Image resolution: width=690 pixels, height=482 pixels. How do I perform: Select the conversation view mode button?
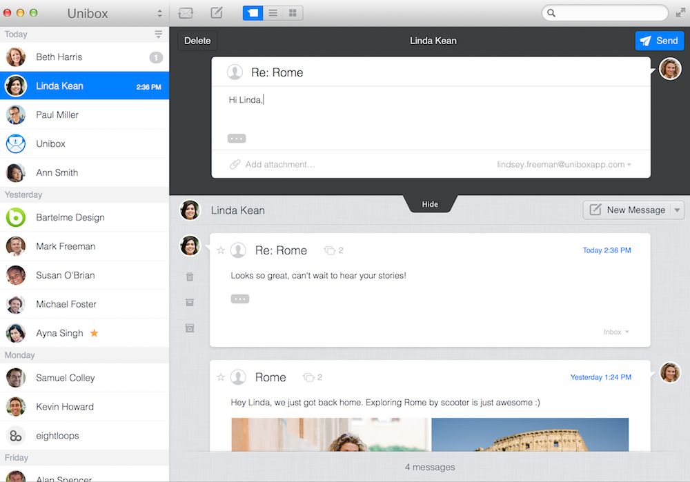(x=253, y=13)
